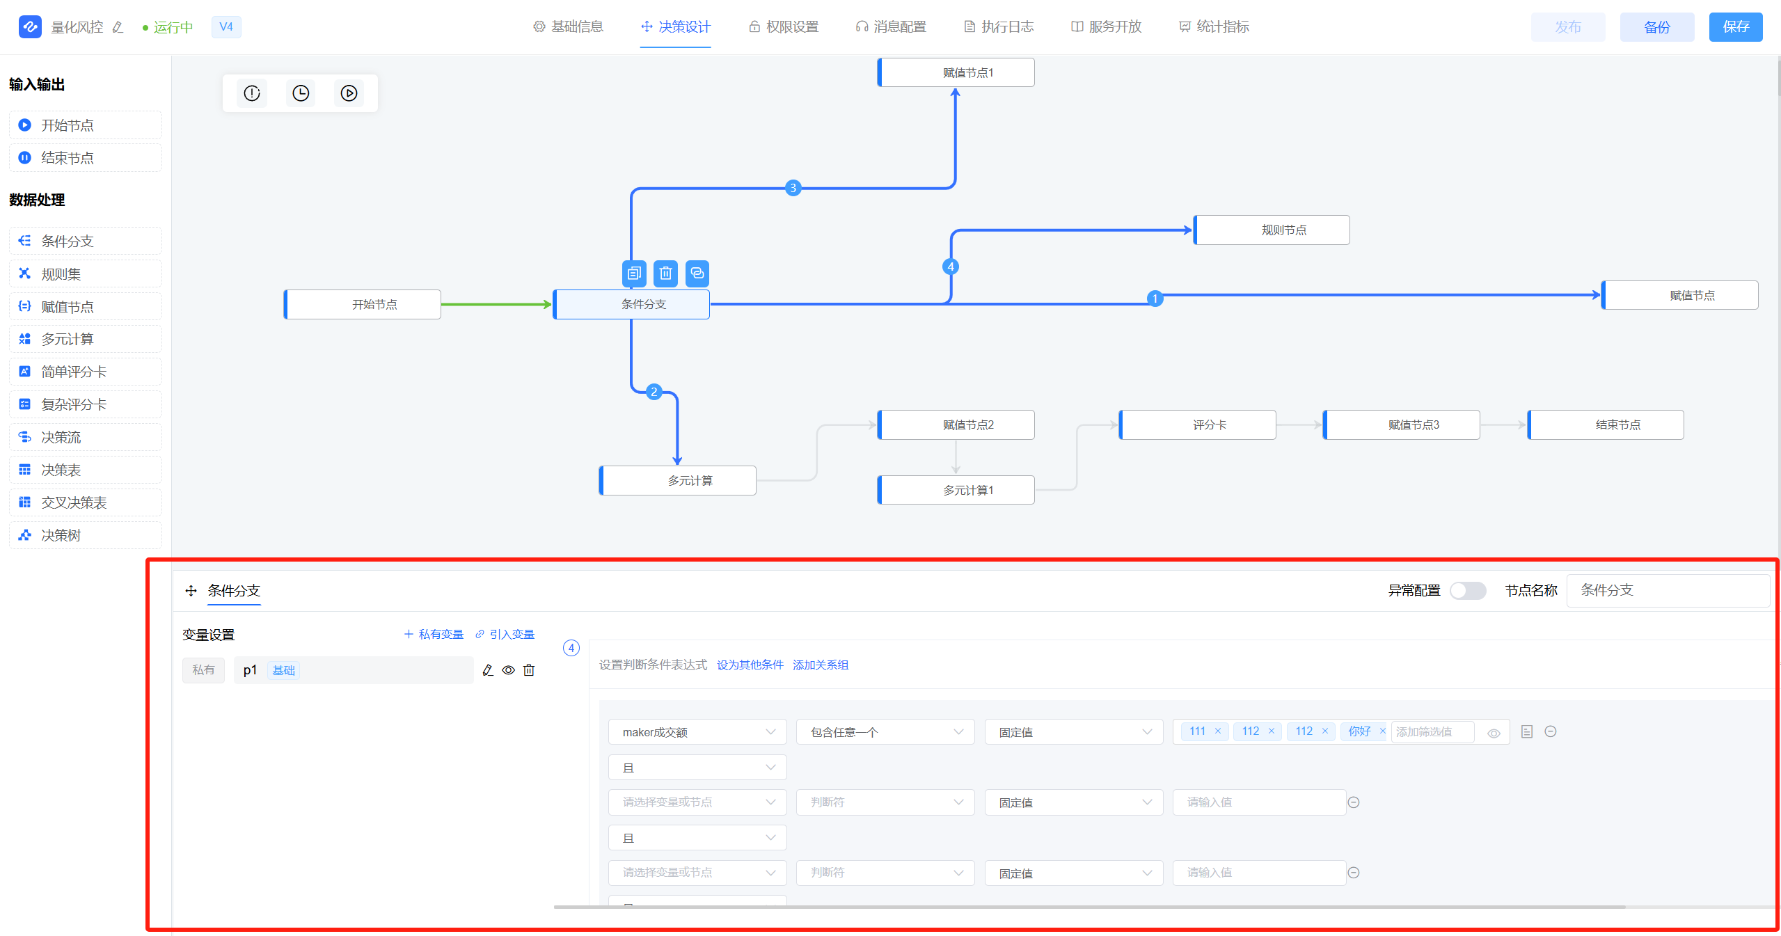Image resolution: width=1781 pixels, height=936 pixels.
Task: Click the trash icon above 条件分支 node
Action: [x=665, y=273]
